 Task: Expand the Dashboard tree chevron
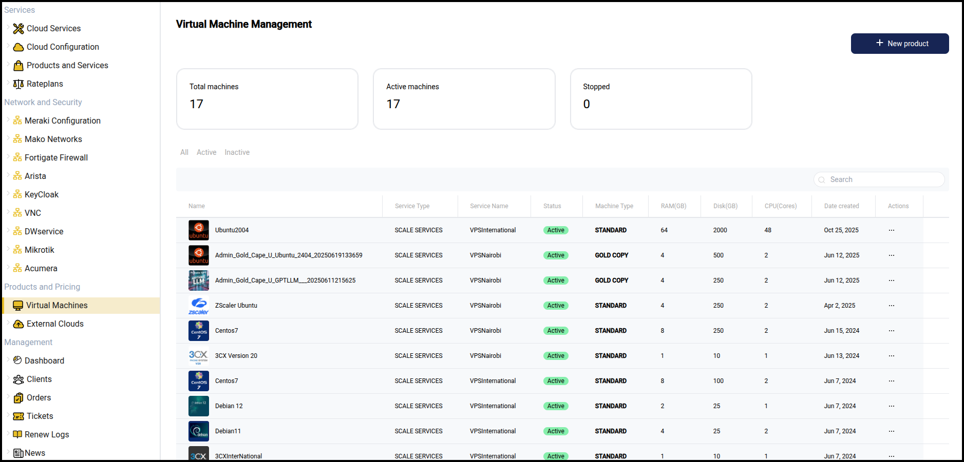pos(8,360)
